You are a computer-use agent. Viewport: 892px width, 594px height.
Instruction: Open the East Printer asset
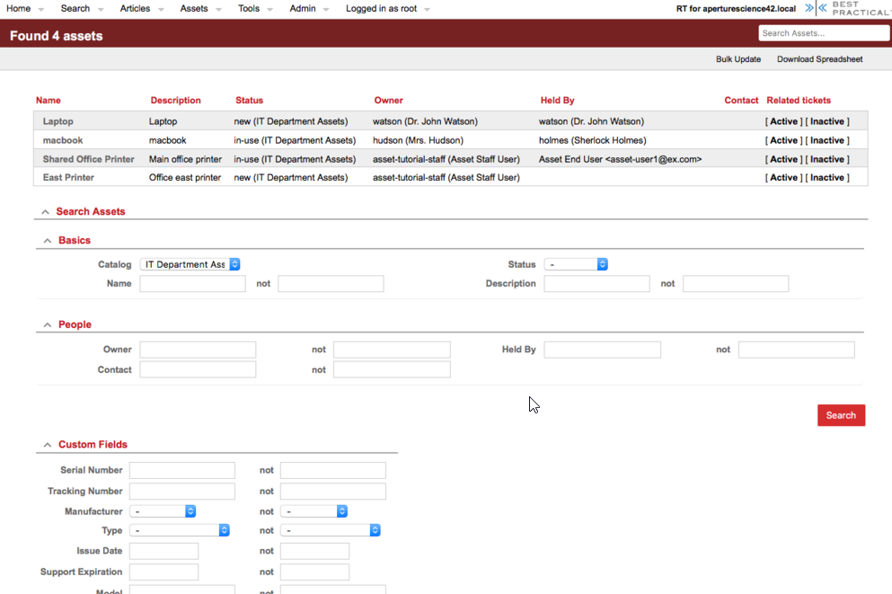pos(68,178)
